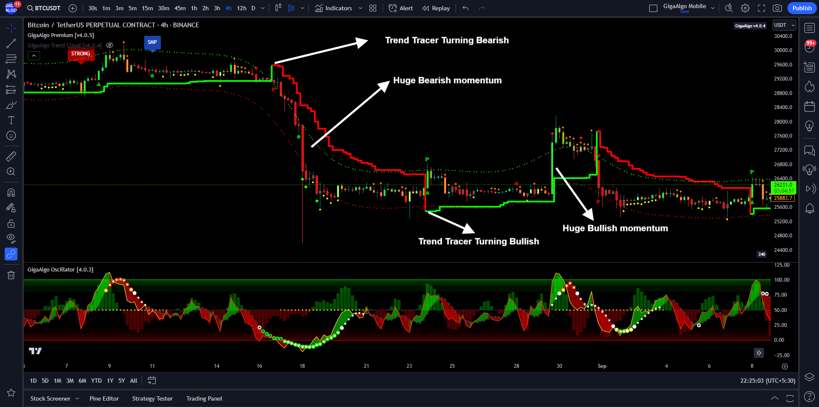Take a chart snapshot
This screenshot has height=407, width=819.
(778, 8)
